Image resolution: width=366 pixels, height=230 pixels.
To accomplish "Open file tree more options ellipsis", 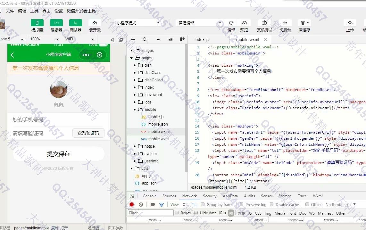I will tap(159, 40).
